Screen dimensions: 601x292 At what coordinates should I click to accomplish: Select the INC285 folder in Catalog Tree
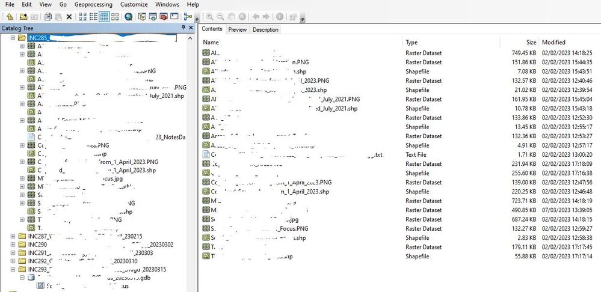tap(102, 38)
